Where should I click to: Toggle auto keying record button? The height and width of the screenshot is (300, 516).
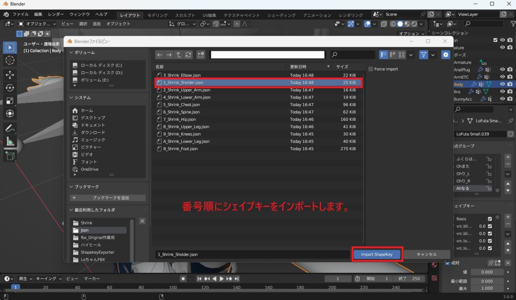coord(183,279)
